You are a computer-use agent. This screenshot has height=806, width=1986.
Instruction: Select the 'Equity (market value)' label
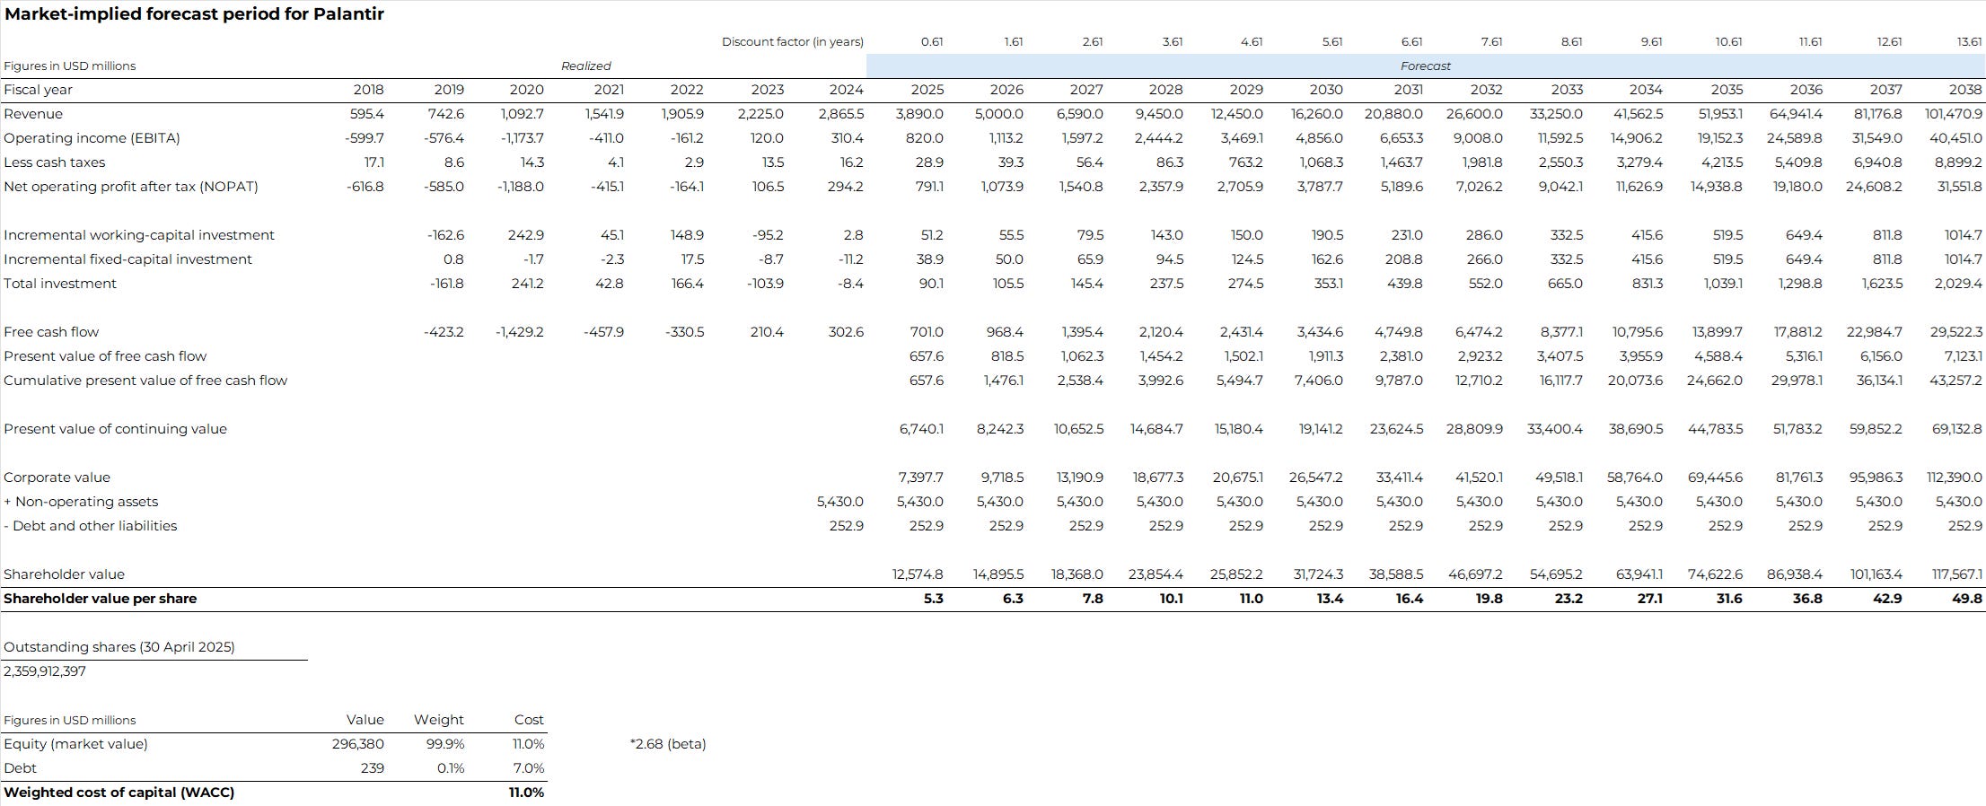coord(76,744)
